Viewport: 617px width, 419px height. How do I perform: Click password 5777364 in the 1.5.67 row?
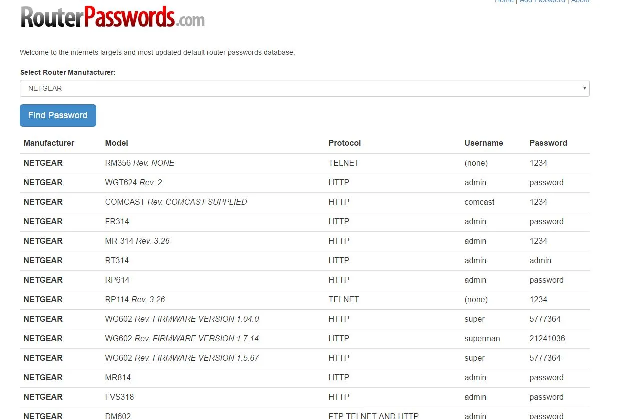coord(545,358)
